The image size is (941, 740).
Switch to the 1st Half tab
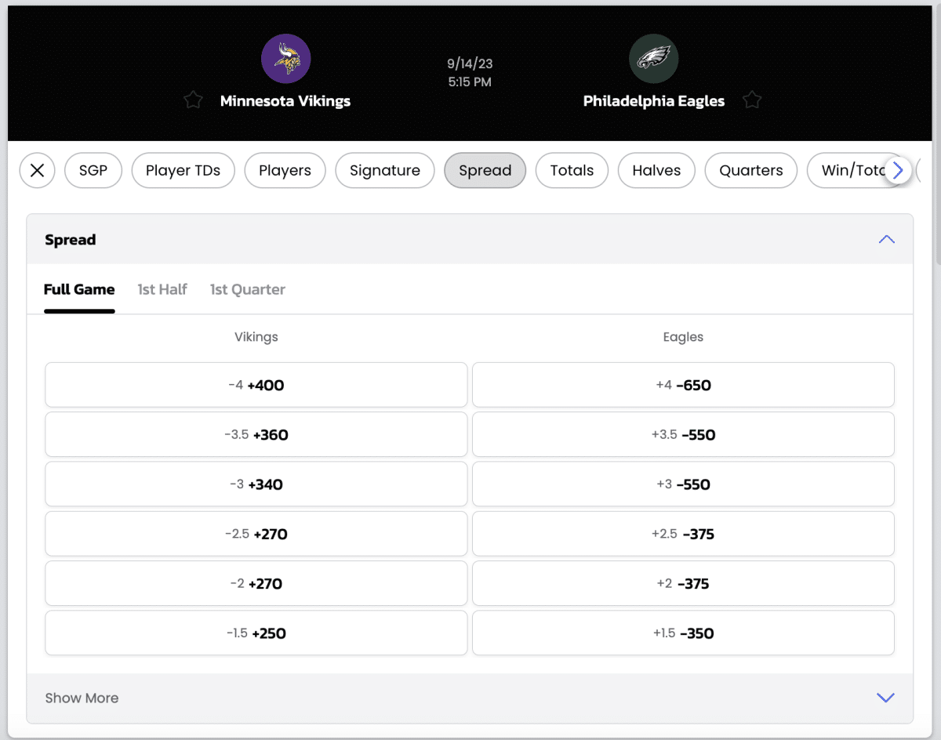(x=162, y=289)
